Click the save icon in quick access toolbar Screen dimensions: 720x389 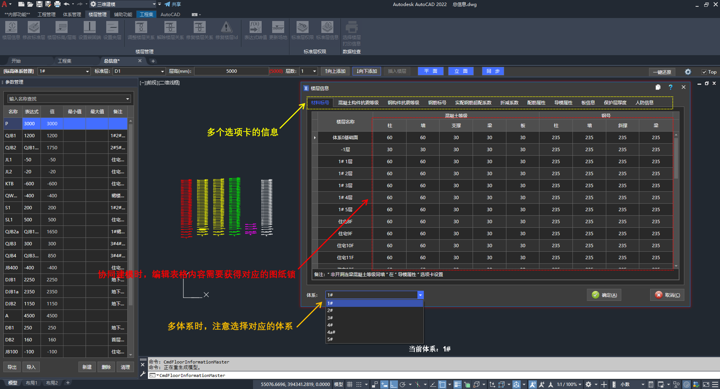[39, 4]
